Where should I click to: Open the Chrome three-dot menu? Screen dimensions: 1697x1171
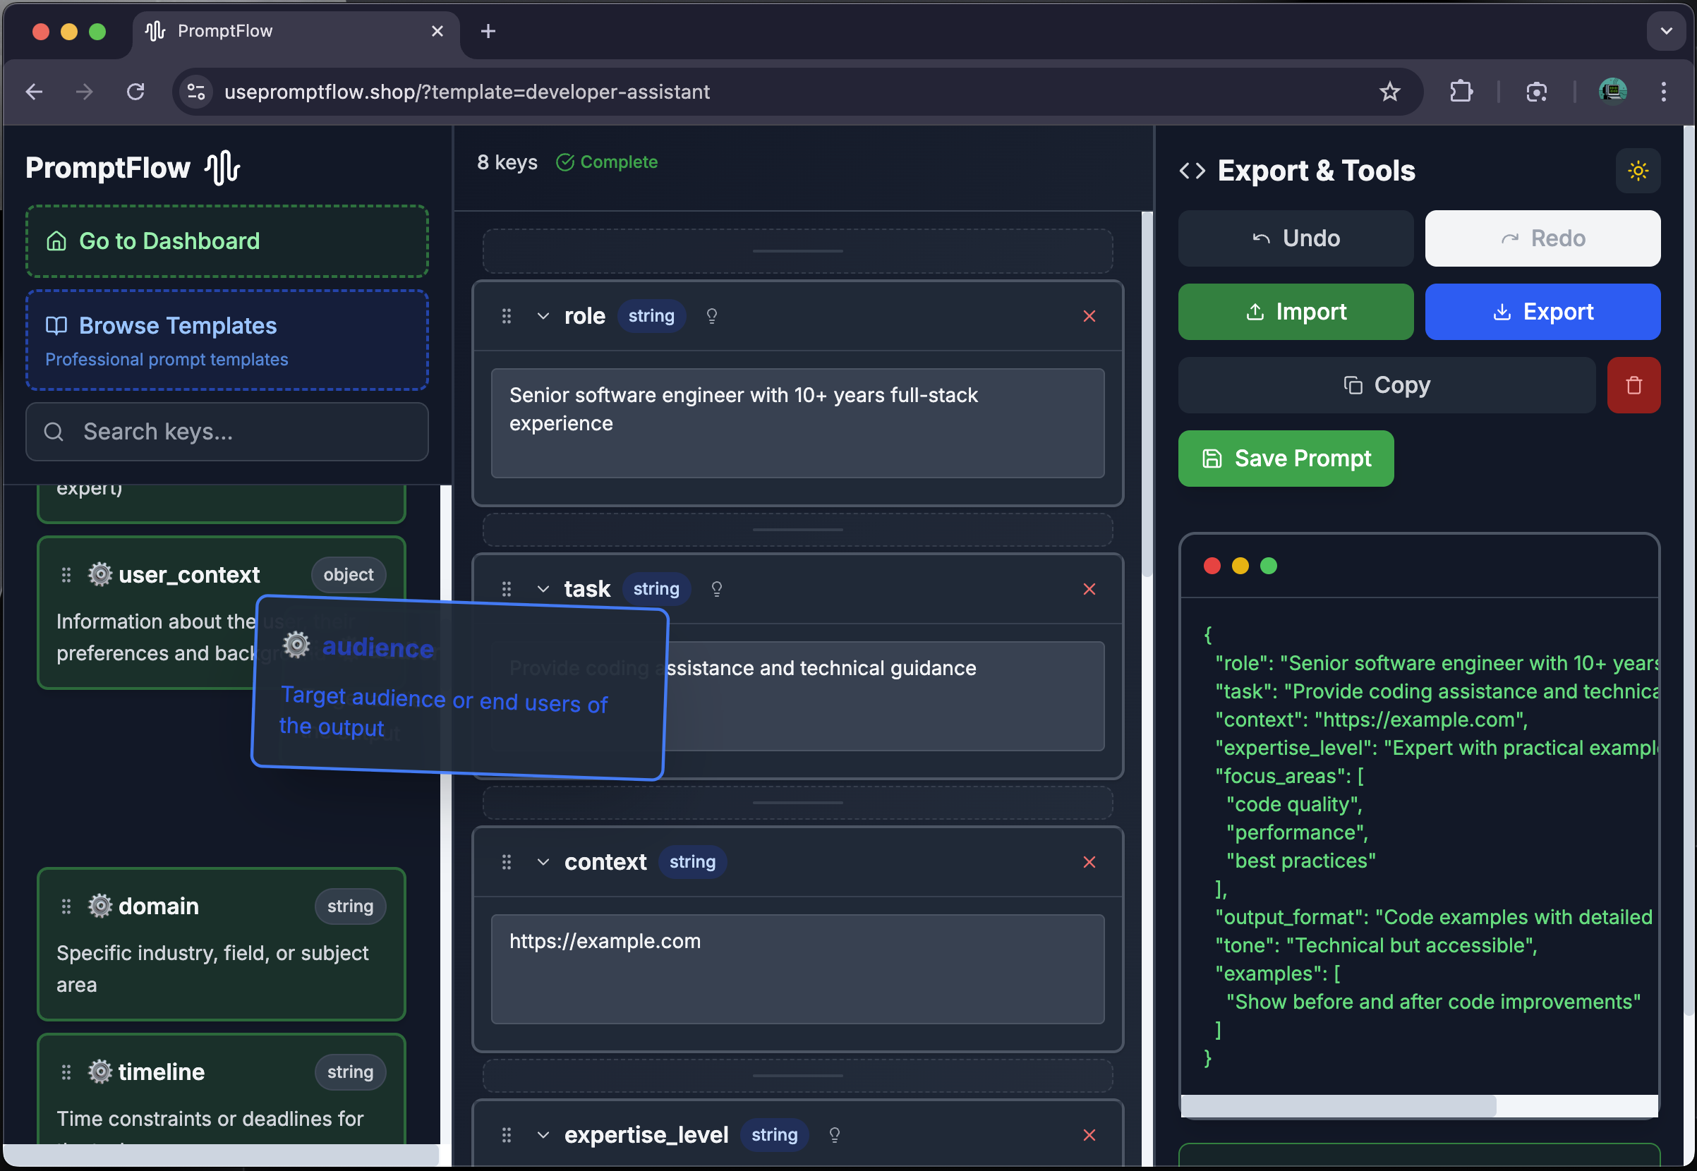tap(1663, 91)
